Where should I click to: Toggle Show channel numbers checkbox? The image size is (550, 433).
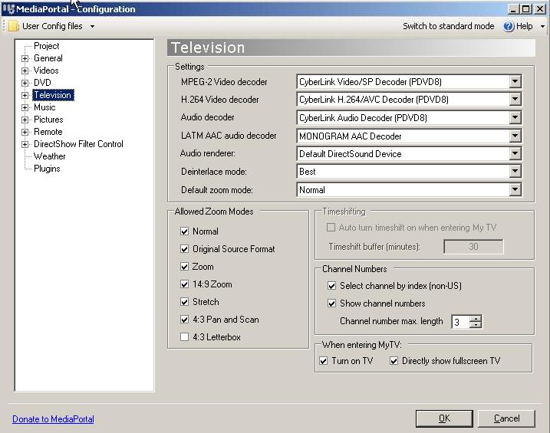(x=332, y=303)
